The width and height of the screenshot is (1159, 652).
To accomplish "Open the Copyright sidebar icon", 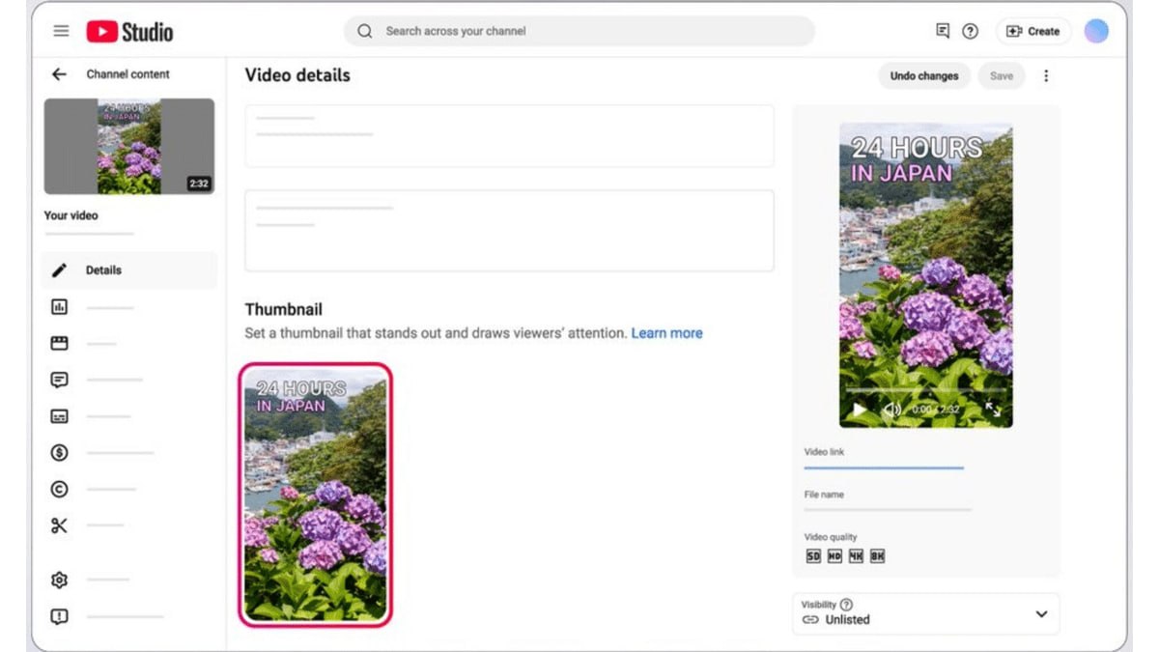I will [59, 490].
